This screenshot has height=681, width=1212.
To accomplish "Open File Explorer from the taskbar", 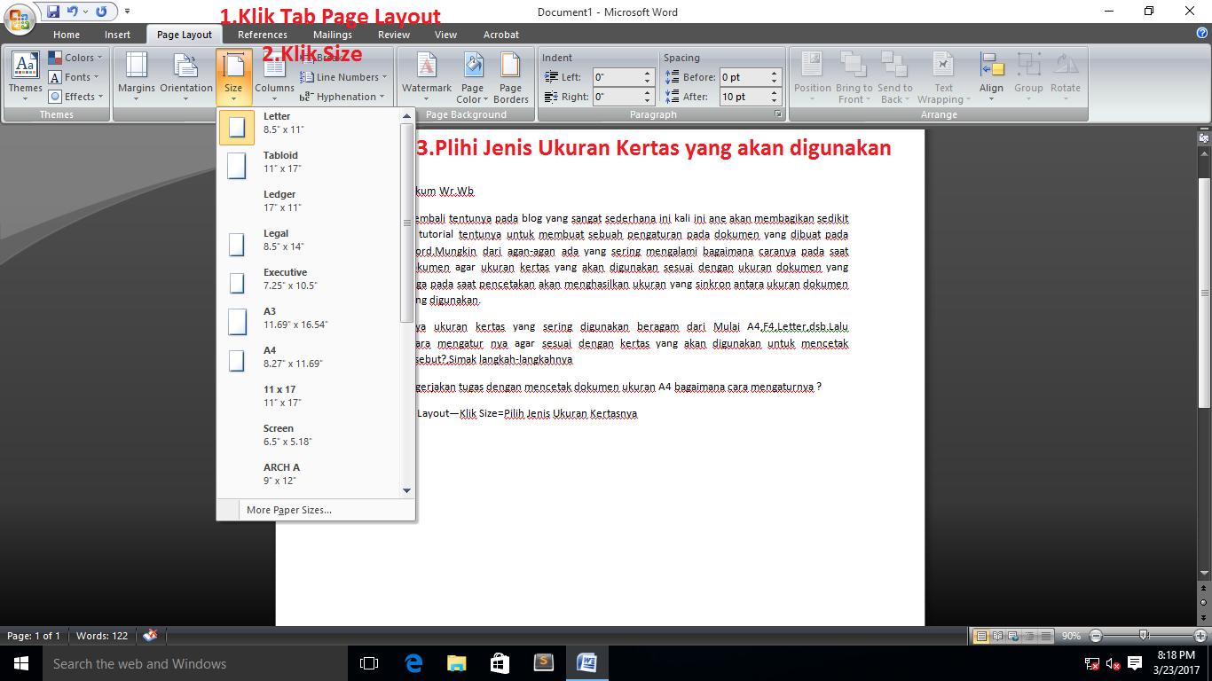I will click(x=456, y=663).
